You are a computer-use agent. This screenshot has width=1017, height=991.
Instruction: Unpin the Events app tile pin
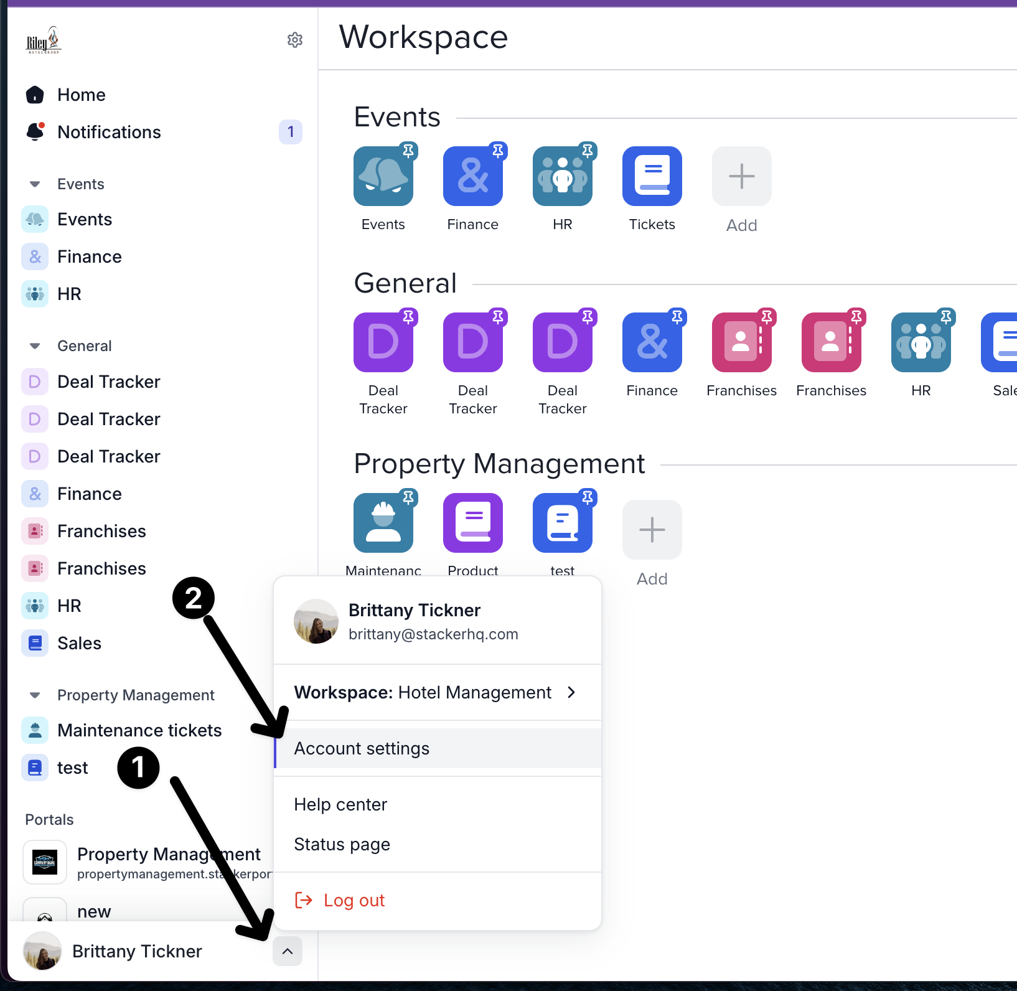[408, 150]
